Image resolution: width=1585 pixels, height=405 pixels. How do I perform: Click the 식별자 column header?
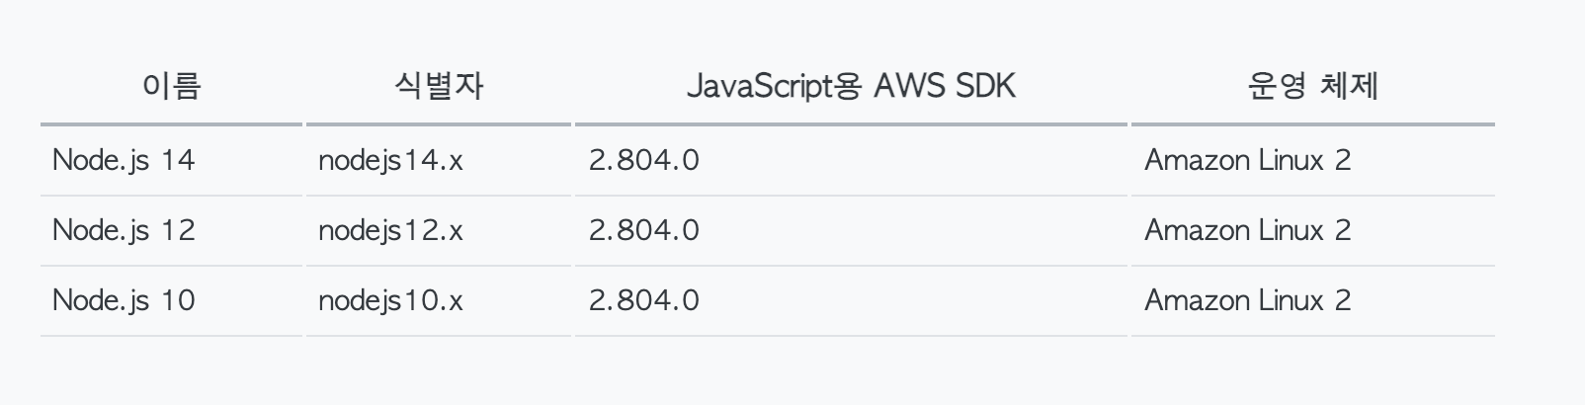point(439,87)
